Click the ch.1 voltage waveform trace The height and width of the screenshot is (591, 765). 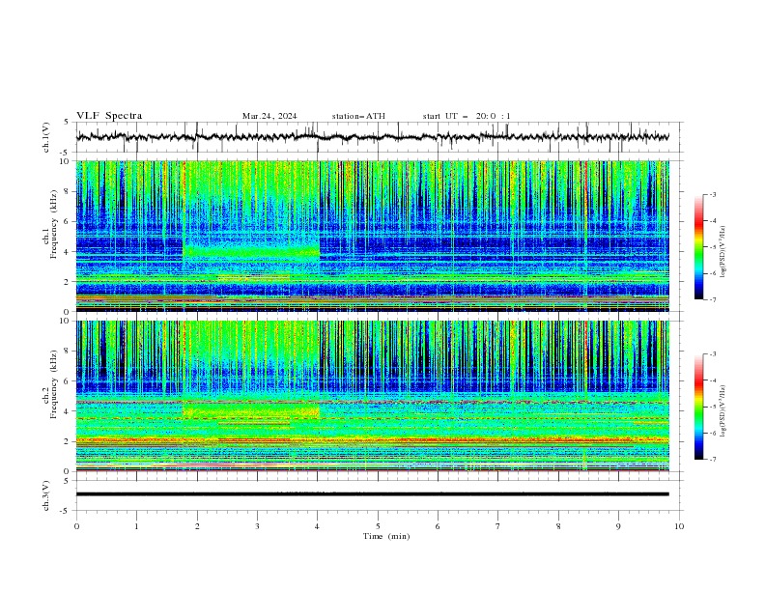(372, 137)
